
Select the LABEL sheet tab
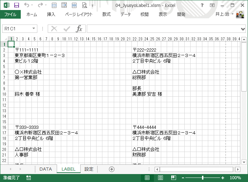pos(68,169)
